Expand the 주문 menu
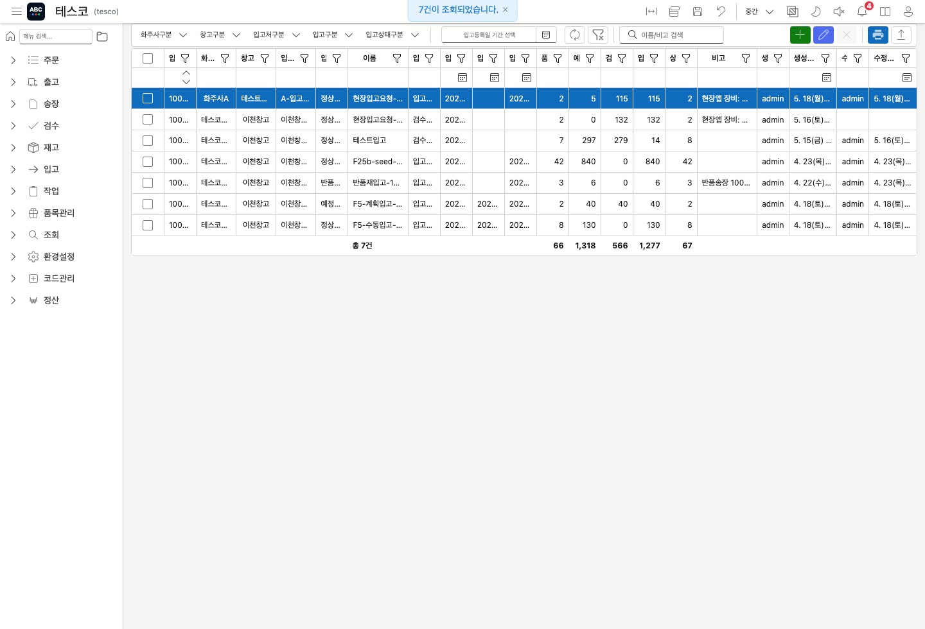 click(13, 60)
